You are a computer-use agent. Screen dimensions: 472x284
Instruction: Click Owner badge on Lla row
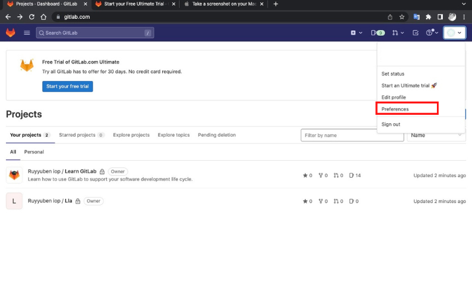(x=93, y=201)
